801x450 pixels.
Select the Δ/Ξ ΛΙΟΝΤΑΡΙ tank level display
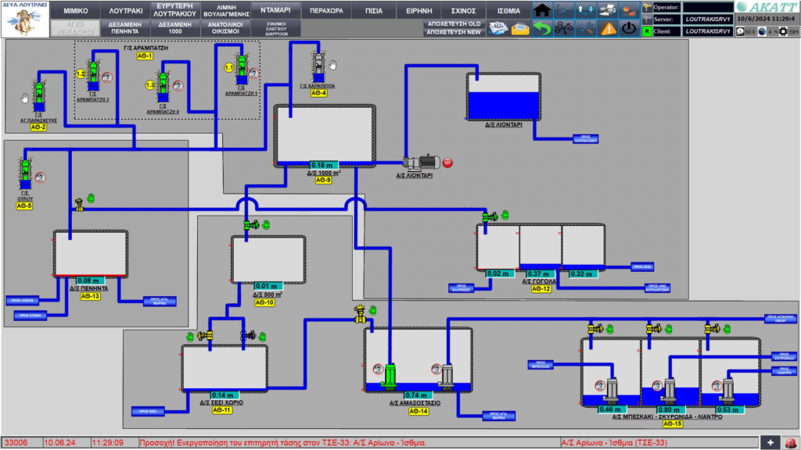click(503, 97)
